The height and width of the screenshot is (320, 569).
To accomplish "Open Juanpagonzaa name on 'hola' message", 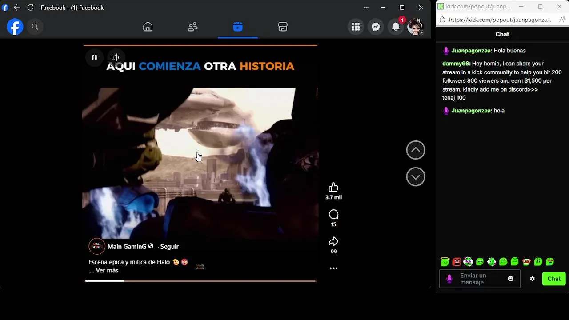I will click(471, 111).
